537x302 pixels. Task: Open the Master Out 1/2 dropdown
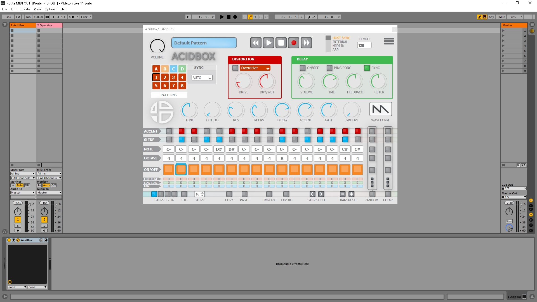pyautogui.click(x=514, y=197)
